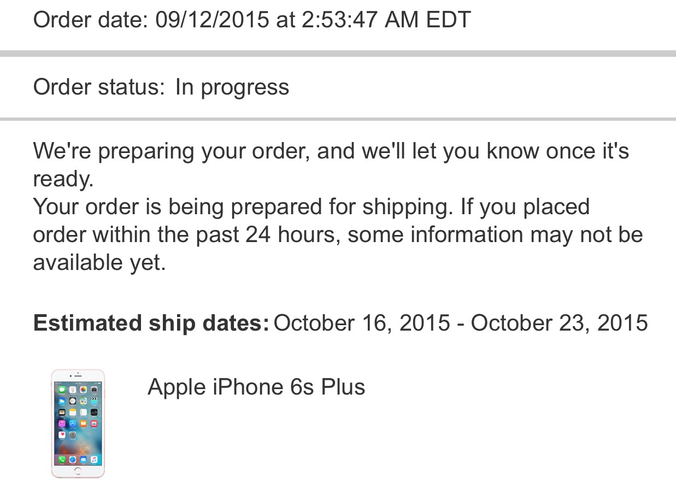This screenshot has width=676, height=500.
Task: Click the Camera icon on the iPhone image
Action: pyautogui.click(x=94, y=390)
